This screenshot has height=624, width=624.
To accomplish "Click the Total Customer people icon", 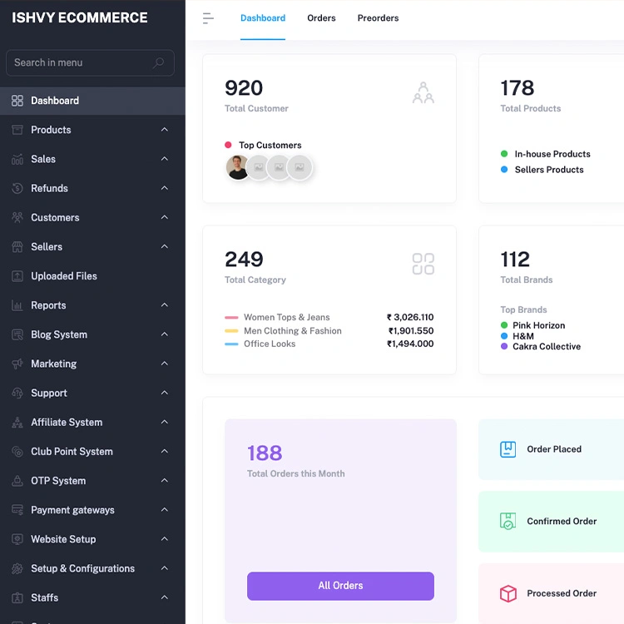I will pyautogui.click(x=423, y=93).
